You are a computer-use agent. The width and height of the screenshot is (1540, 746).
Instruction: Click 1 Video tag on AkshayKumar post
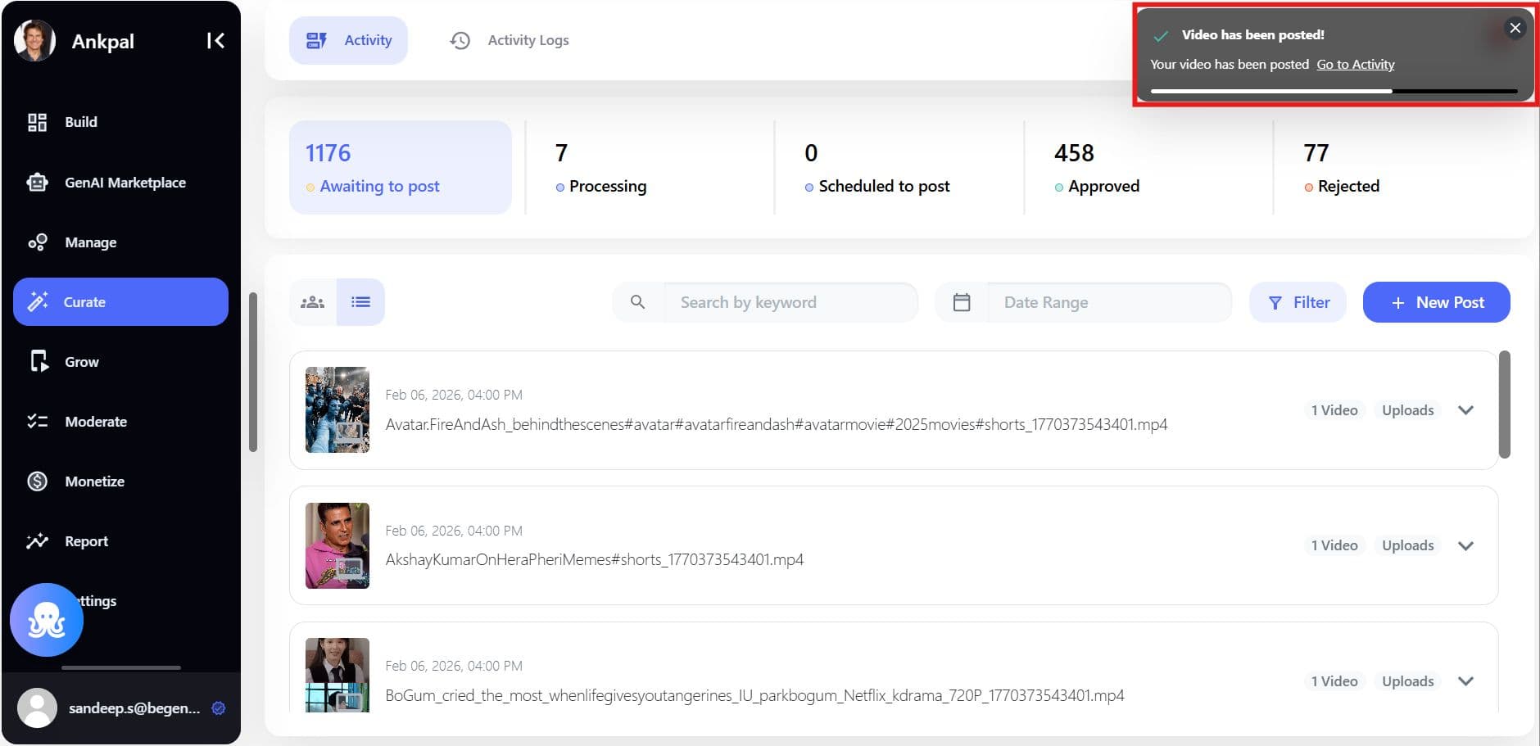tap(1334, 545)
